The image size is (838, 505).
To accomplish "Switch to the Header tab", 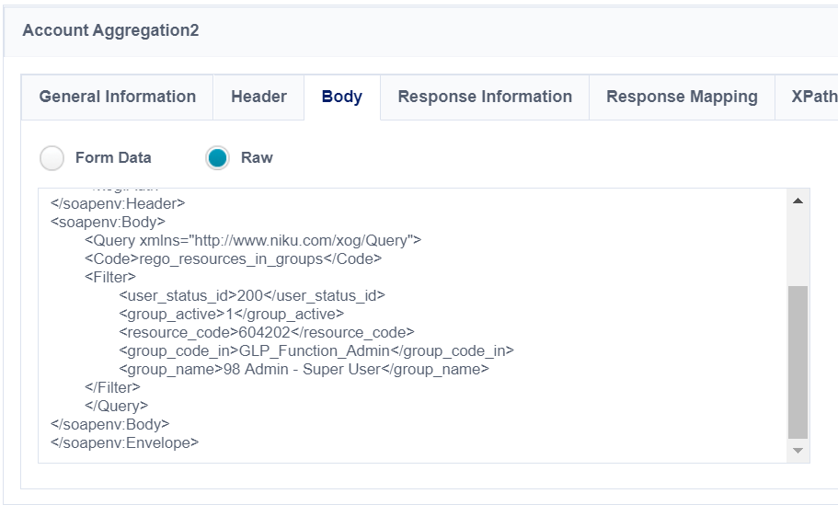I will [258, 97].
